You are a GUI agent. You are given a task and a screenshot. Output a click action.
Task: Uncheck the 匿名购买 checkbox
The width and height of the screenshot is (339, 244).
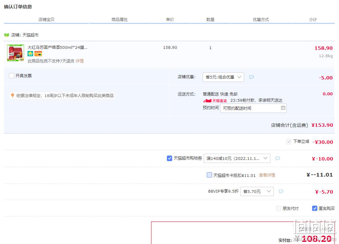pos(315,208)
